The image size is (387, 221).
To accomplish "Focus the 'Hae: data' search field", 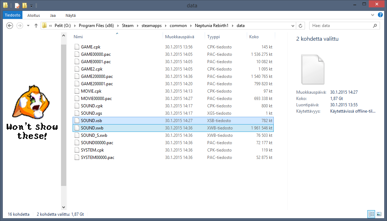I will point(344,26).
